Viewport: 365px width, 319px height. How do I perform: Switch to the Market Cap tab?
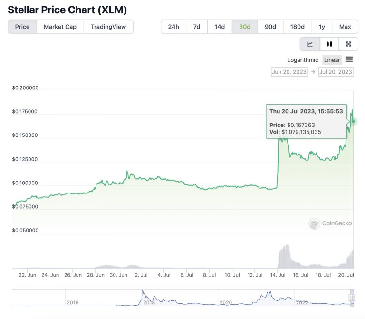point(60,27)
